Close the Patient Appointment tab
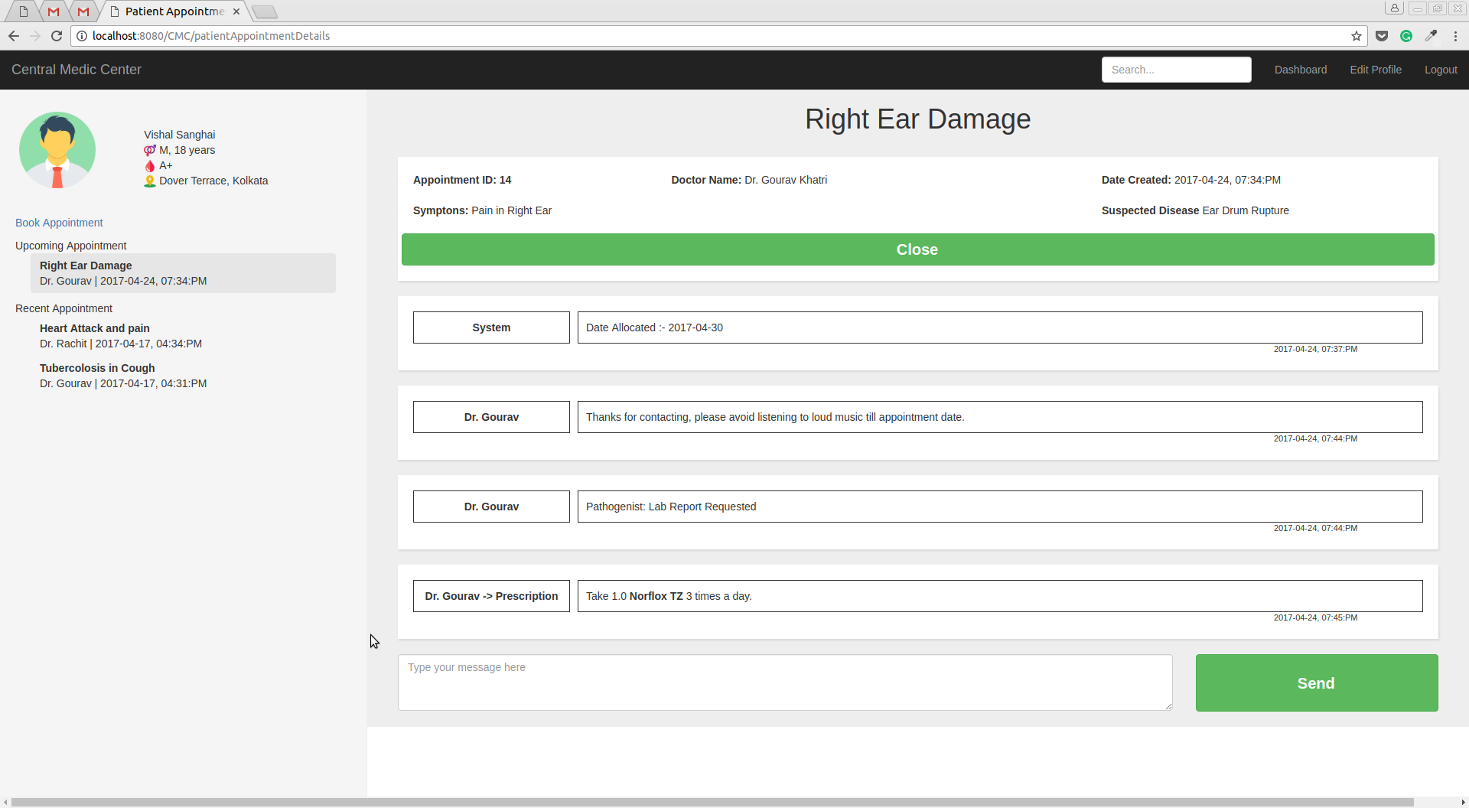The width and height of the screenshot is (1469, 808). tap(236, 11)
